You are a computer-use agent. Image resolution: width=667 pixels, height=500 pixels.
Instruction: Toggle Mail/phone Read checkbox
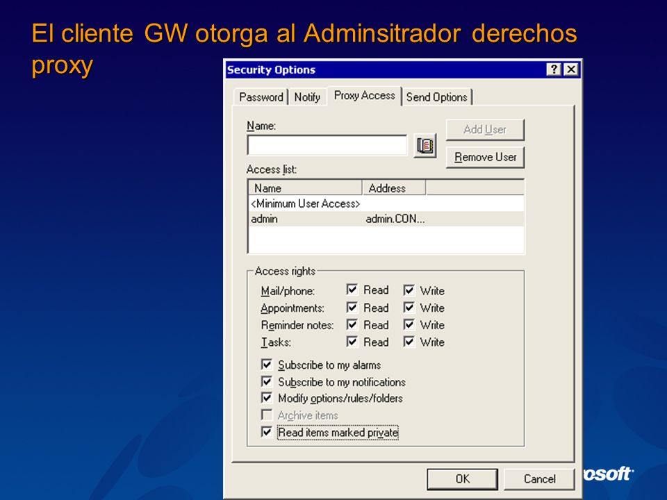pyautogui.click(x=352, y=290)
